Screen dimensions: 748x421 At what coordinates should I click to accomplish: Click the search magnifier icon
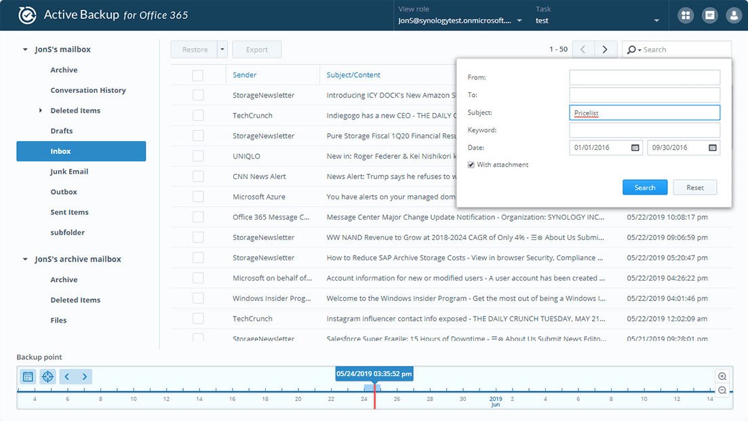pyautogui.click(x=631, y=49)
